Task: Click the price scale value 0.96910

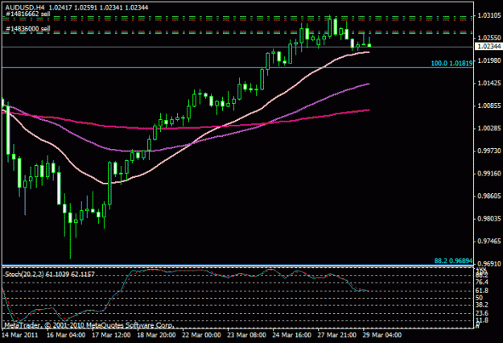Action: click(x=489, y=264)
